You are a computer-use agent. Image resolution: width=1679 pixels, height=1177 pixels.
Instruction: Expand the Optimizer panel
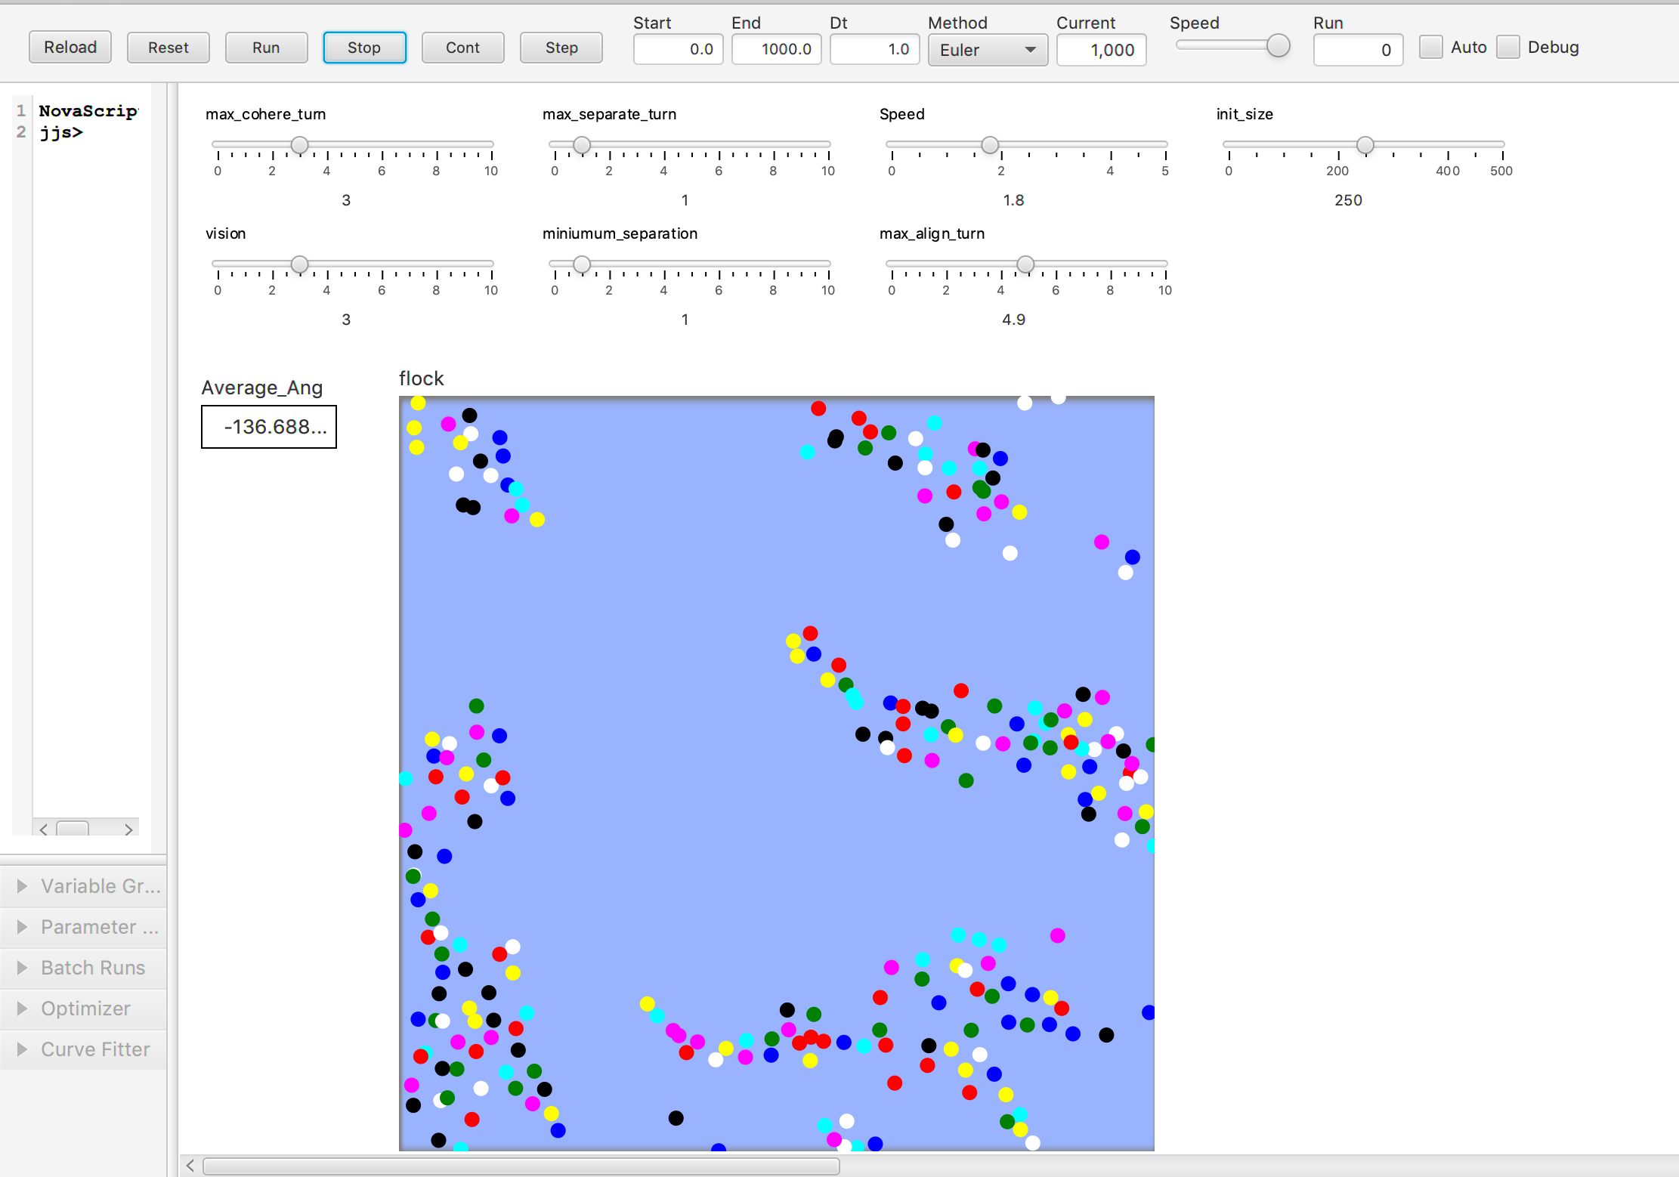(83, 1009)
